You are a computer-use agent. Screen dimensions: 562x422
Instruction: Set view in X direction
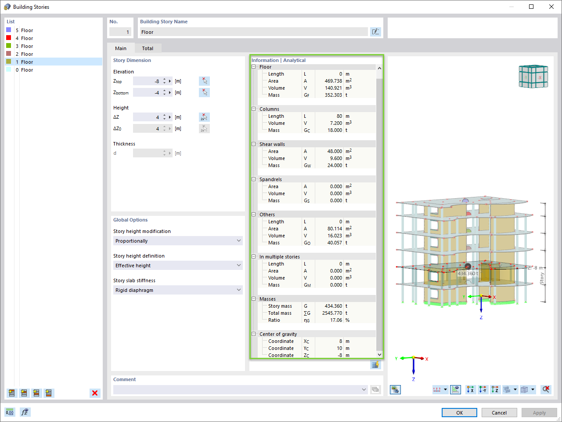471,389
